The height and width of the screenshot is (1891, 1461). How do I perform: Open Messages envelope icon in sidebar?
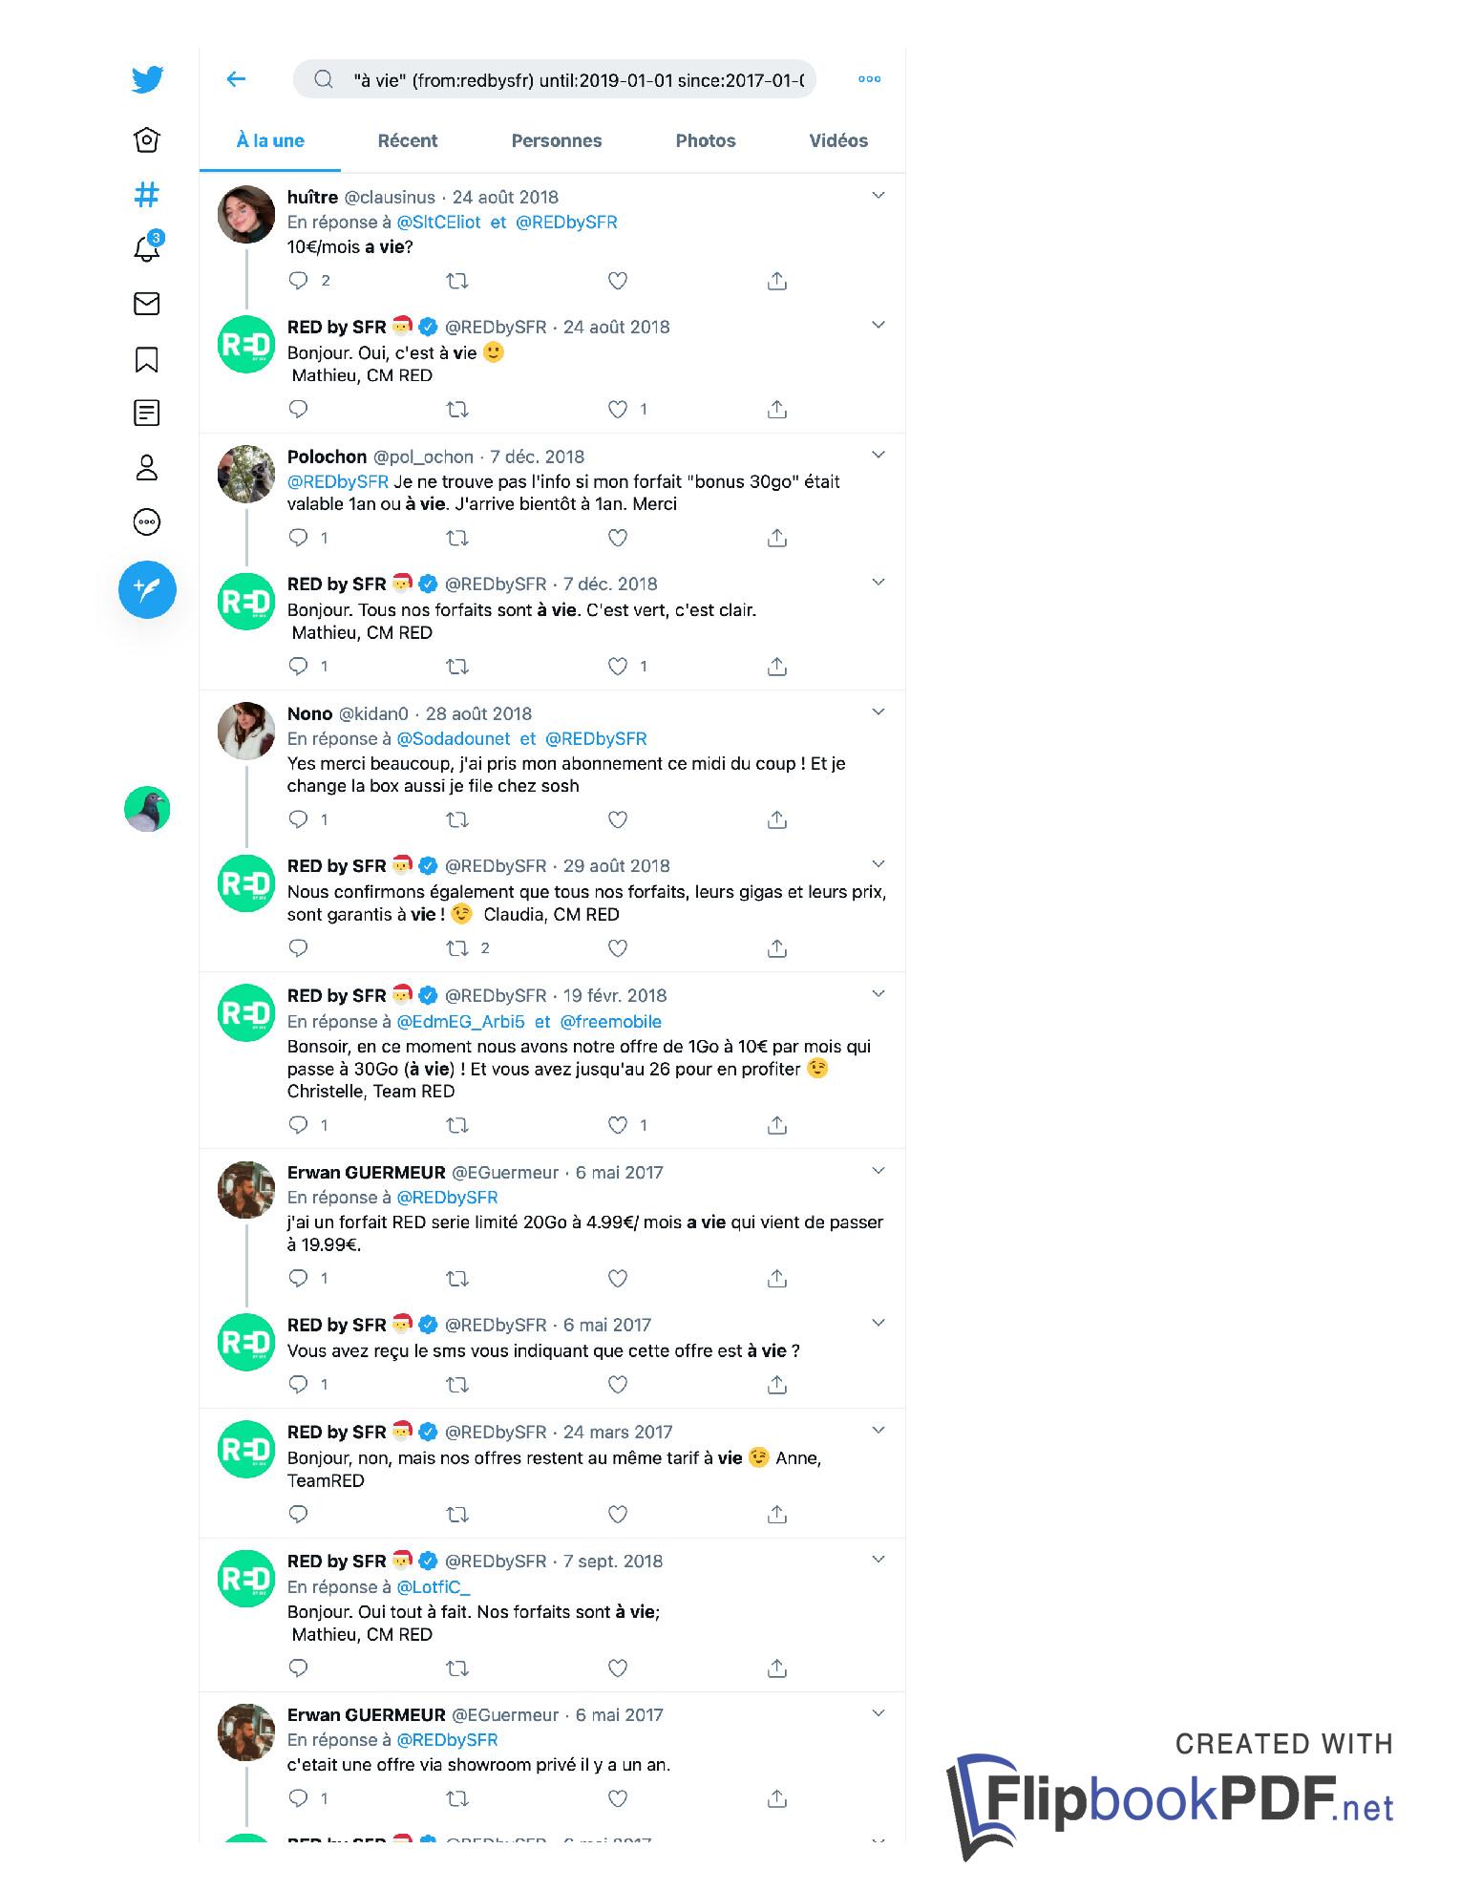pyautogui.click(x=146, y=304)
